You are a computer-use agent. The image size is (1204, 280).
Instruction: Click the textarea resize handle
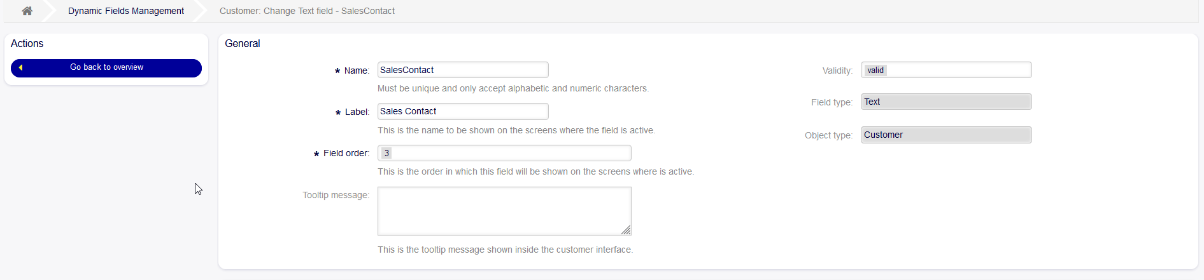[x=626, y=230]
